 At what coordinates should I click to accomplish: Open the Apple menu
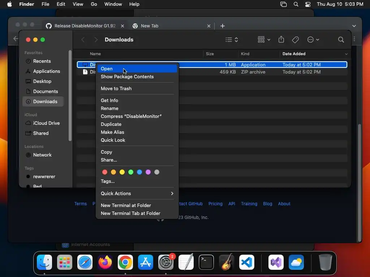[x=9, y=4]
